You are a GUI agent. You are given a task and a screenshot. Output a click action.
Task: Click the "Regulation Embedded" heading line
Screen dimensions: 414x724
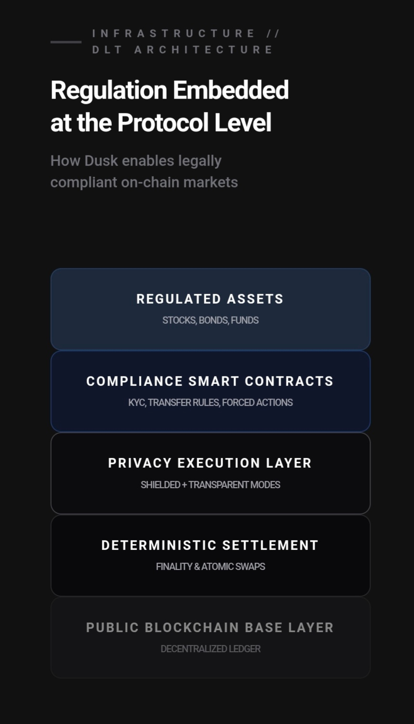170,90
